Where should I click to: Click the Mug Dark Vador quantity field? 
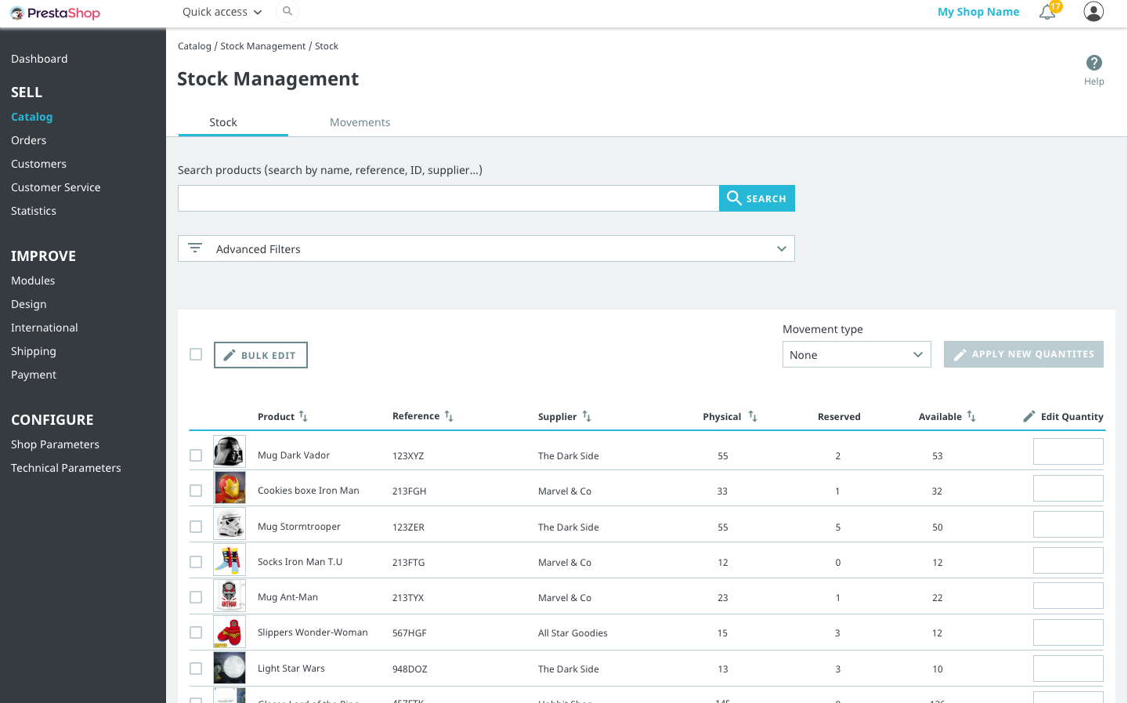1068,451
